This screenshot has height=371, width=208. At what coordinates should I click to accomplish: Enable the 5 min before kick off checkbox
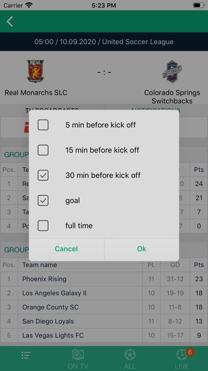coord(43,125)
